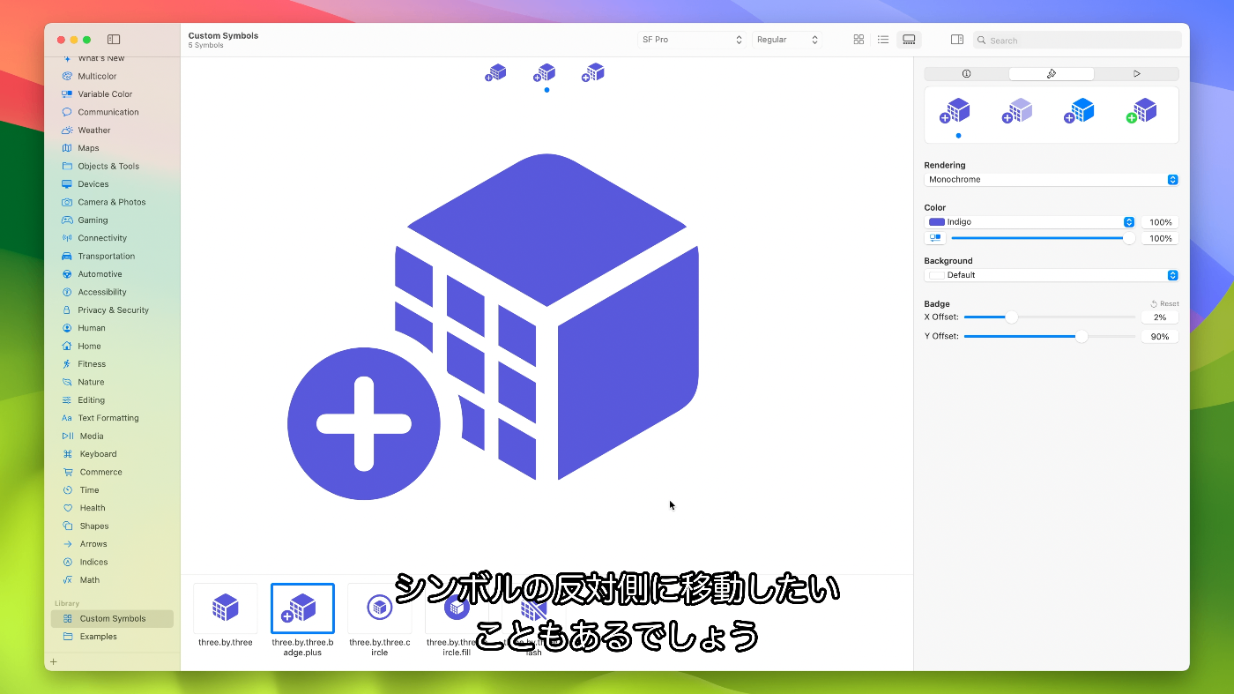Adjust the Badge Y Offset slider

[x=1050, y=336]
